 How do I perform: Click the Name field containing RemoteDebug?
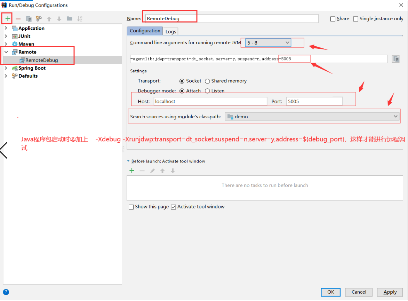(x=232, y=18)
